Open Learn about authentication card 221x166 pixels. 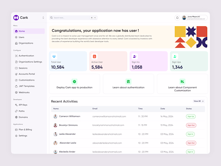[128, 84]
